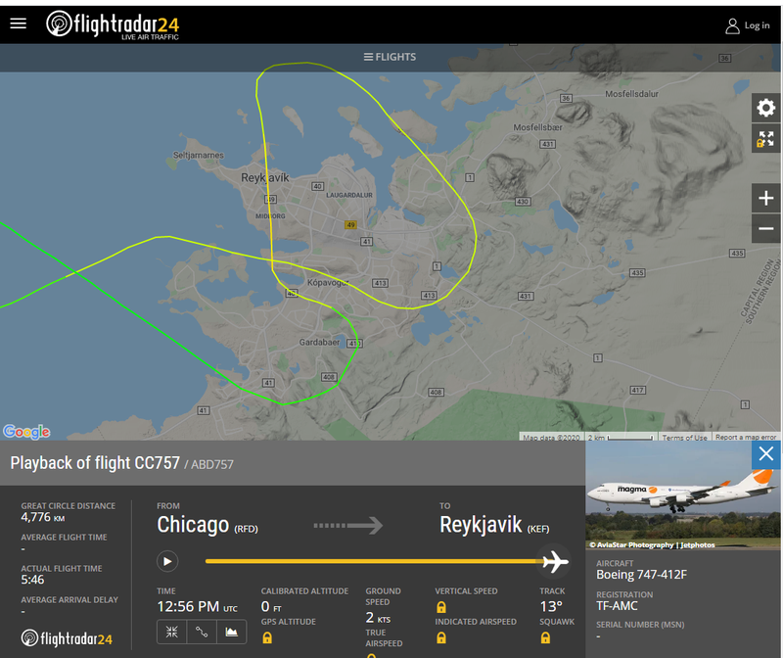Unlock vertical speed padlock icon

[x=441, y=607]
